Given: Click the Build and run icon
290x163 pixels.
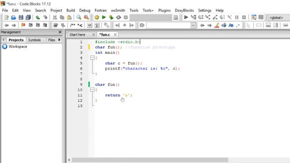Looking at the screenshot, I should tap(111, 18).
